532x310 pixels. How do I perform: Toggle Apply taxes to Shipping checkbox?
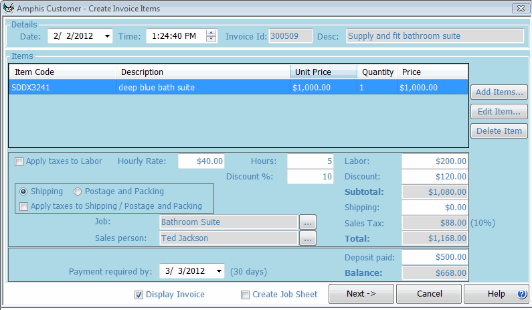coord(25,206)
